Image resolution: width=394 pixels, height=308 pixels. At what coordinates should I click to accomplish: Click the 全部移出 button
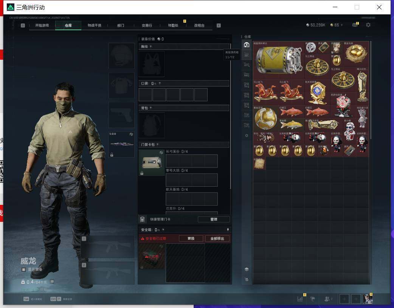click(217, 238)
